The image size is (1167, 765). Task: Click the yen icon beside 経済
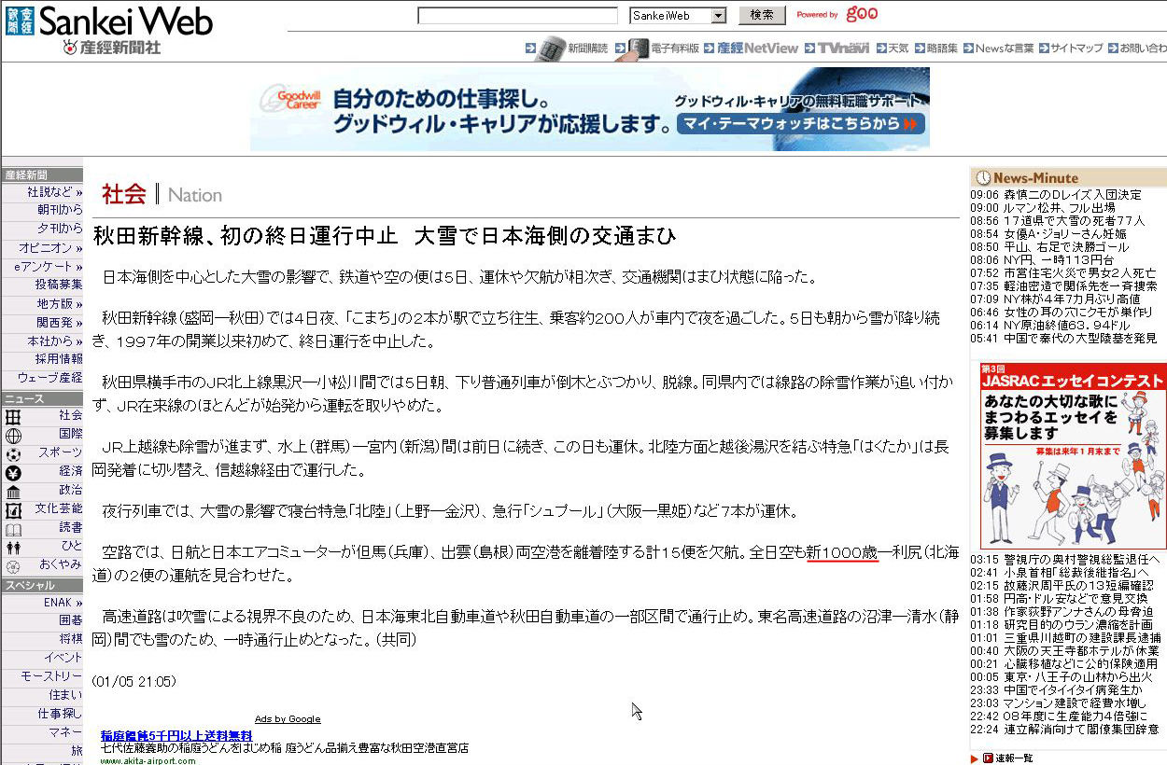13,472
